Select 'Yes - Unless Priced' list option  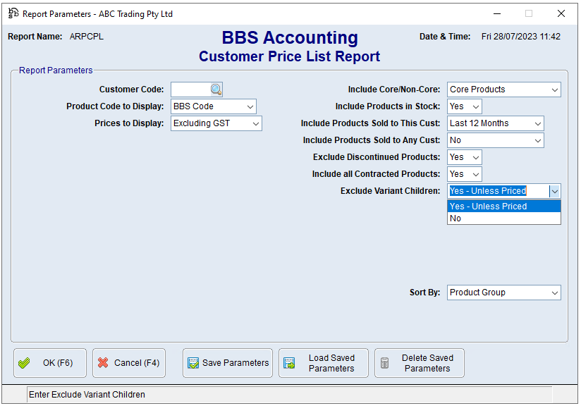(x=503, y=207)
